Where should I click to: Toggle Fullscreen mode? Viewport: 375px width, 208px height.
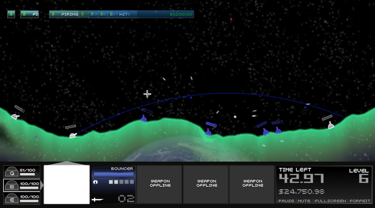tap(330, 201)
